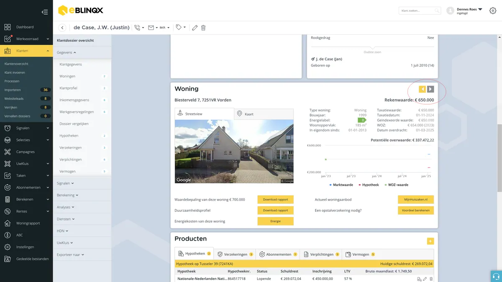Switch to the Verzekeringen products tab
This screenshot has height=282, width=502.
(235, 254)
